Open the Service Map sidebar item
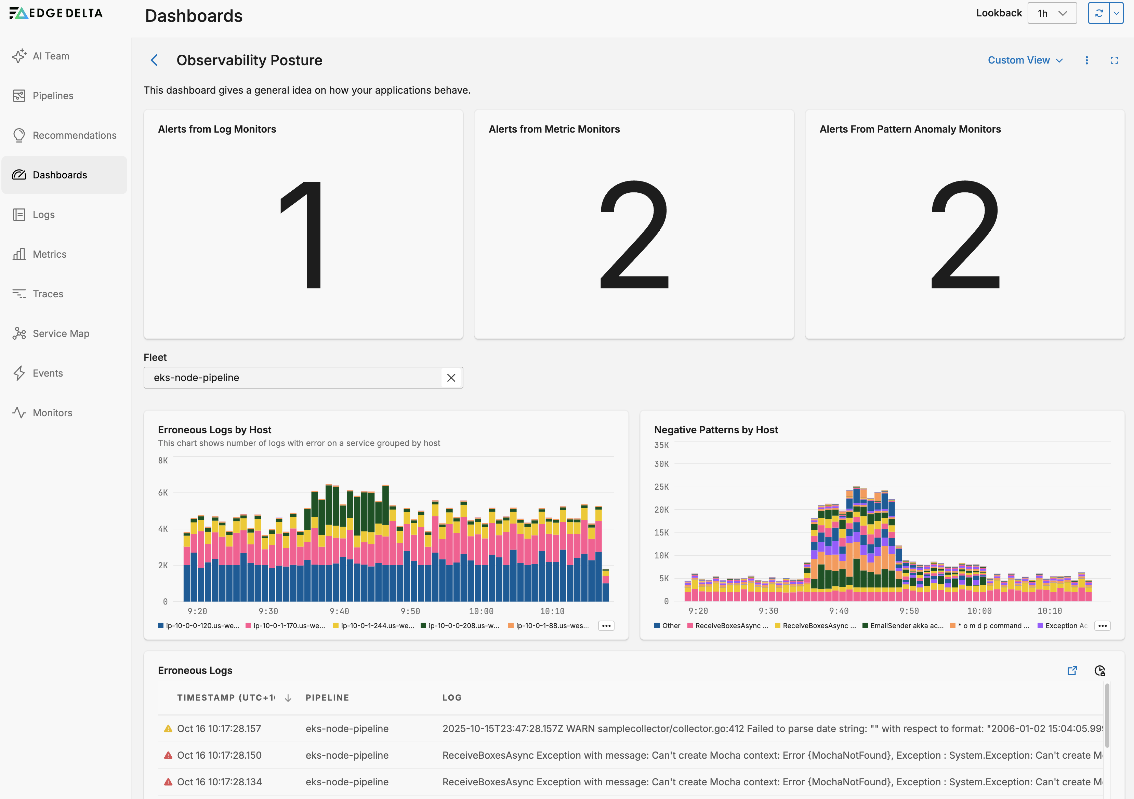 (61, 334)
